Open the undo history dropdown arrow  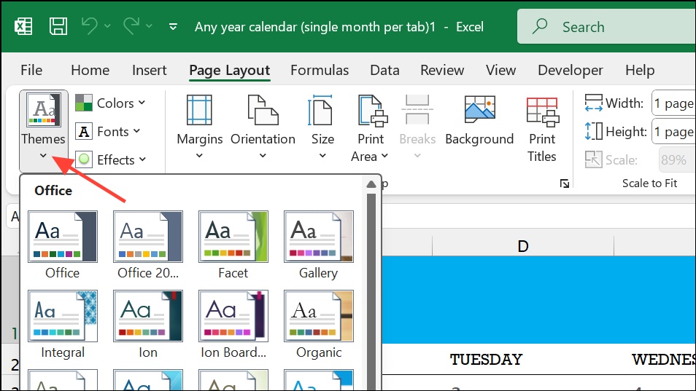107,26
